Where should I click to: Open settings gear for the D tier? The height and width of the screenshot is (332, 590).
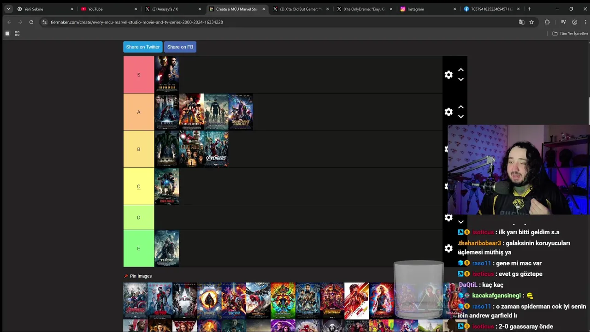(x=448, y=218)
